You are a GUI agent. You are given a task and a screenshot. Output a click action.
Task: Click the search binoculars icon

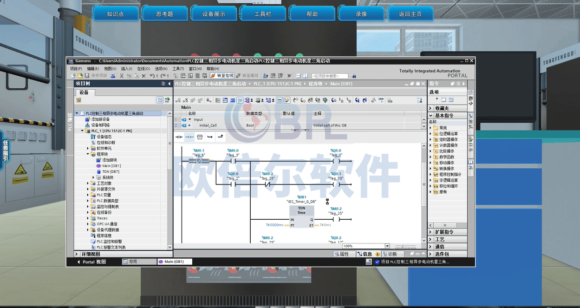354,76
